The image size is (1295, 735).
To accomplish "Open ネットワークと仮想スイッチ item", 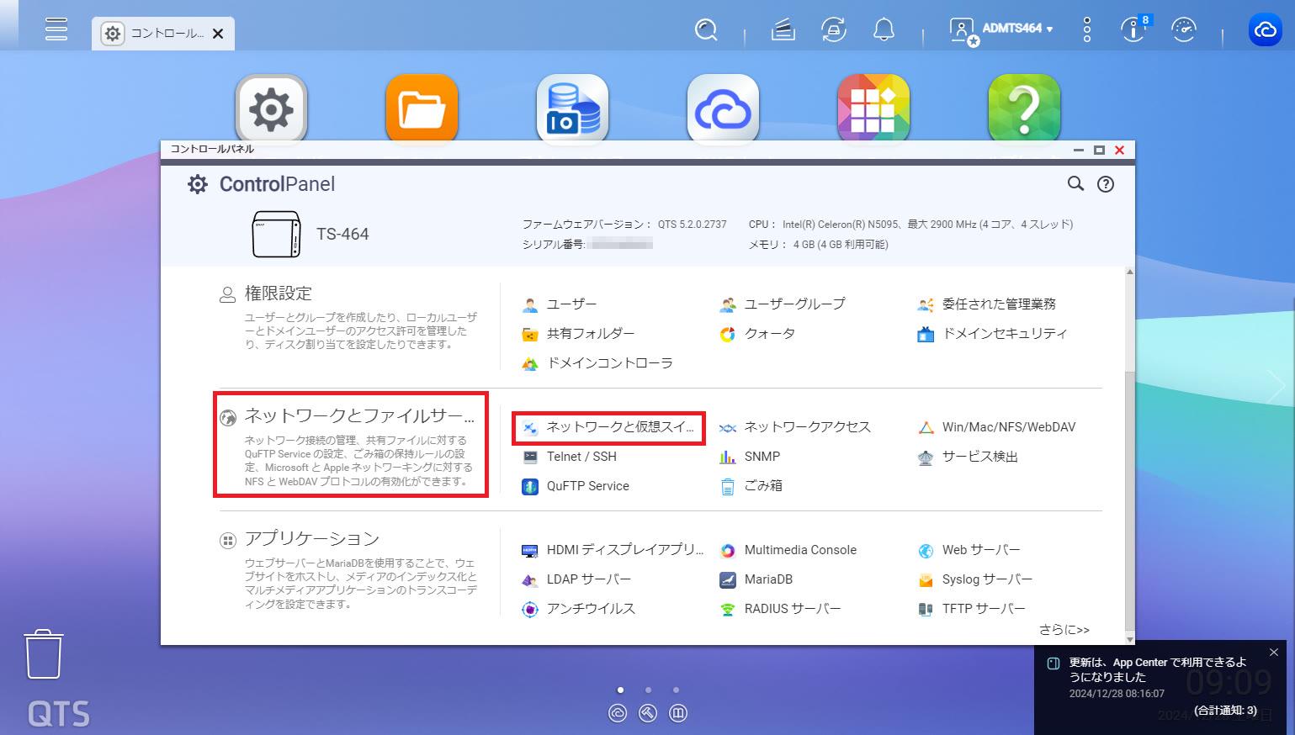I will pyautogui.click(x=608, y=427).
